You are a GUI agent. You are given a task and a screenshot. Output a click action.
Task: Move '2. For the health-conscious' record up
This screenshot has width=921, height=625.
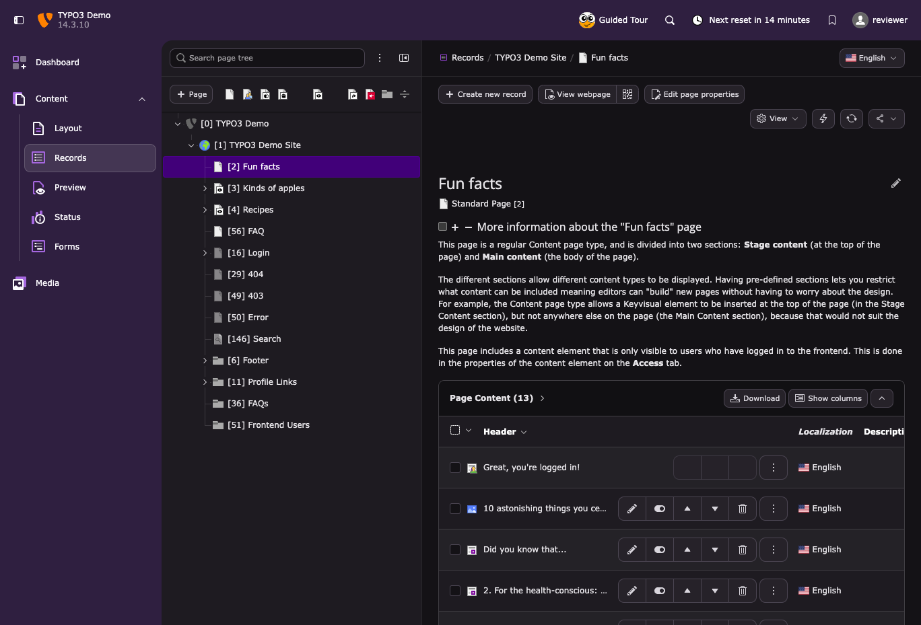click(x=687, y=591)
